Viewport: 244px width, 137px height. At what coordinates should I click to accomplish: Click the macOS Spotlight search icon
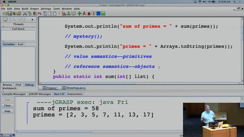(x=234, y=2)
